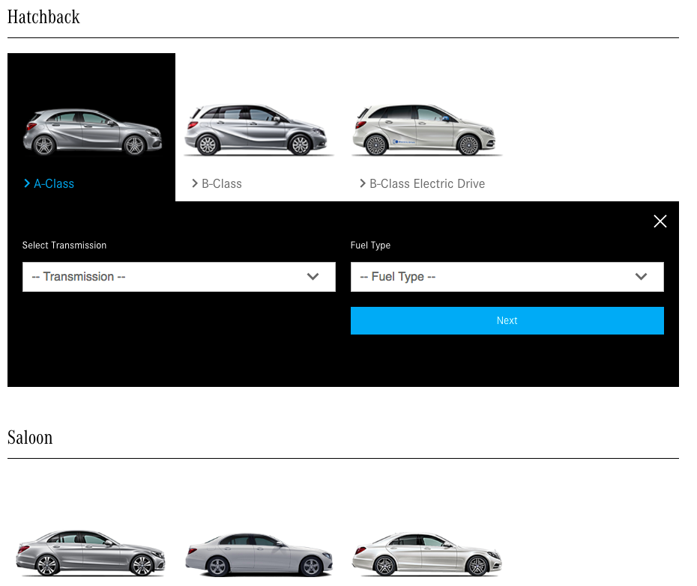This screenshot has height=586, width=697.
Task: Select the A-Class text link
Action: 54,183
